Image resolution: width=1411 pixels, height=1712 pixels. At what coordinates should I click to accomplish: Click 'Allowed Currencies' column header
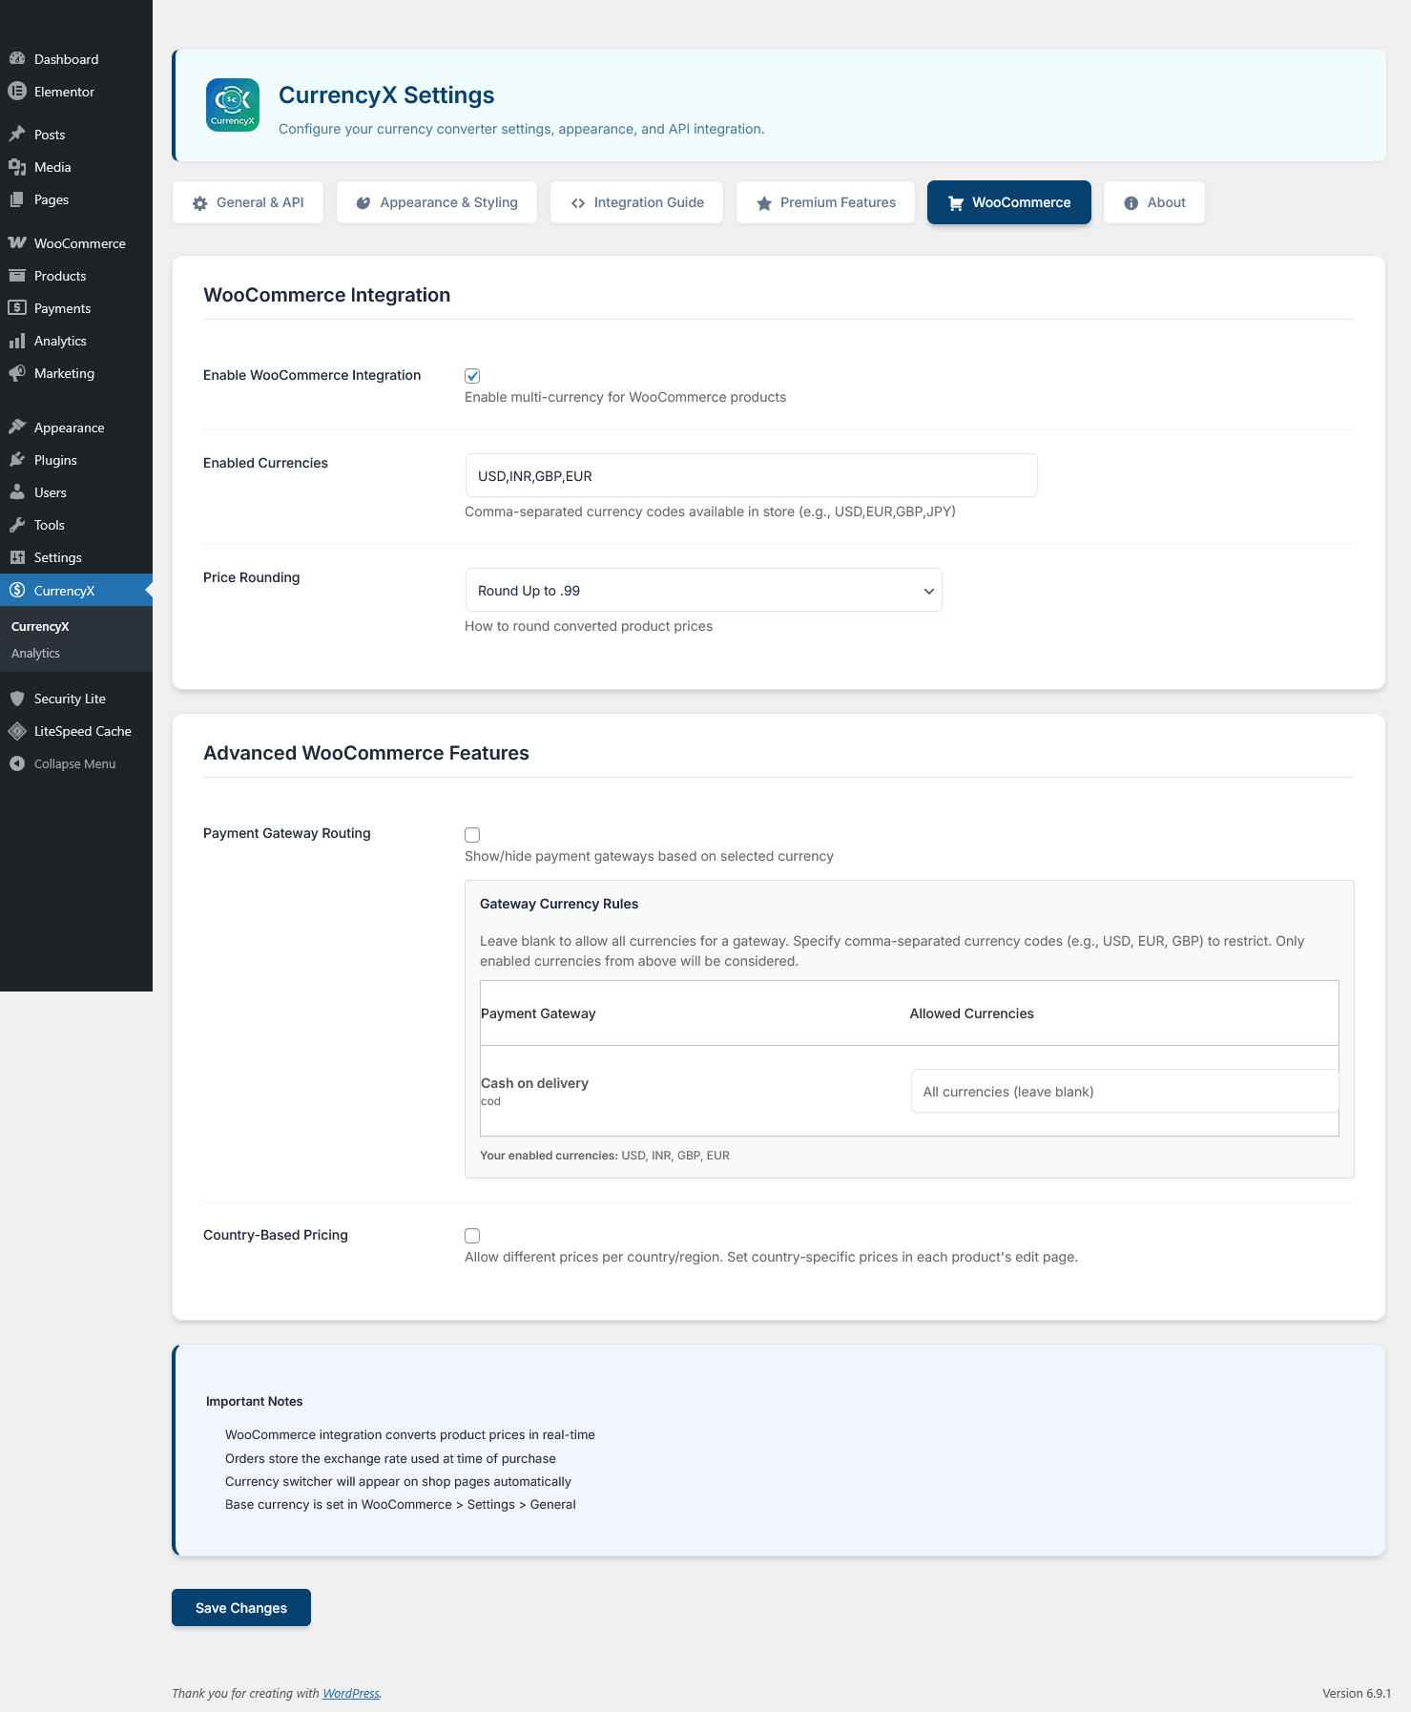pyautogui.click(x=972, y=1013)
